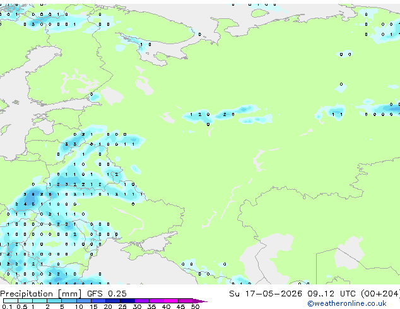Viewport: 400px width, 309px height.
Task: Click the legend value '0.5'
Action: 21,306
